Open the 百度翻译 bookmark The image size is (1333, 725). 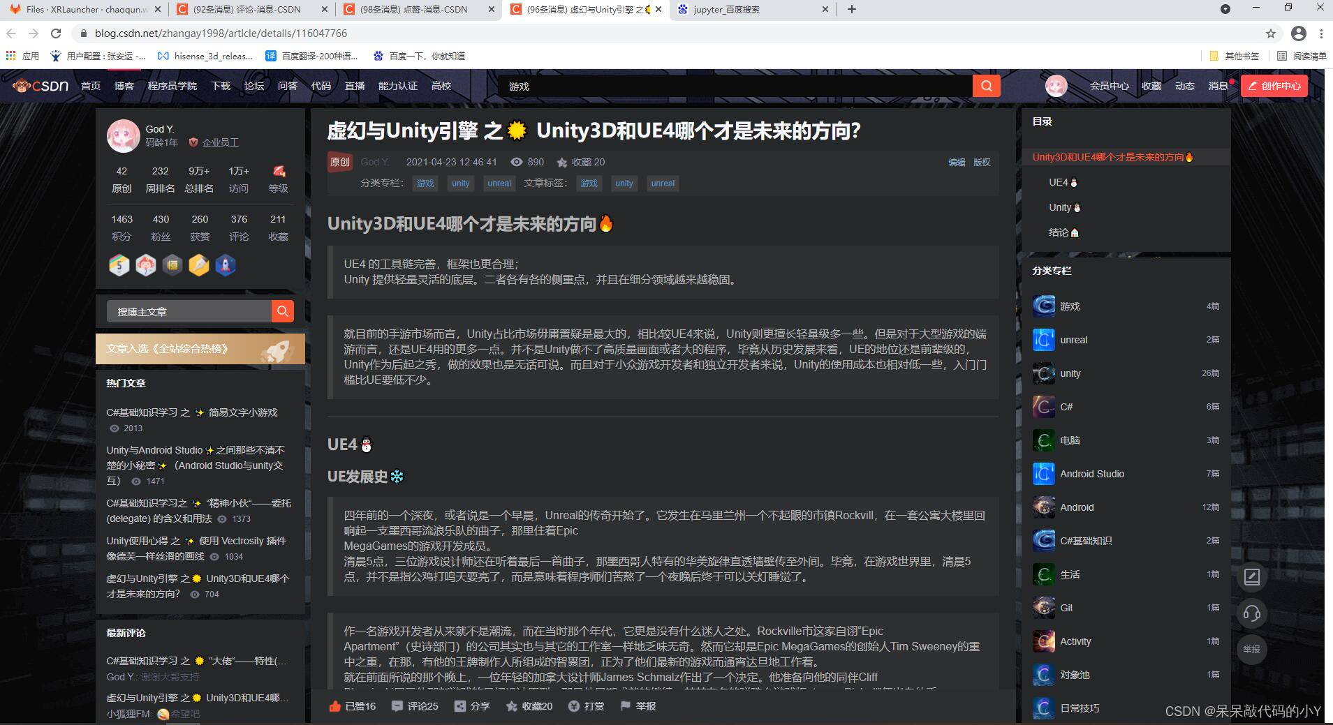point(312,56)
